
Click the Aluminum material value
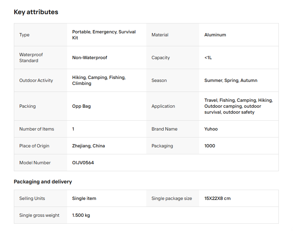[215, 35]
